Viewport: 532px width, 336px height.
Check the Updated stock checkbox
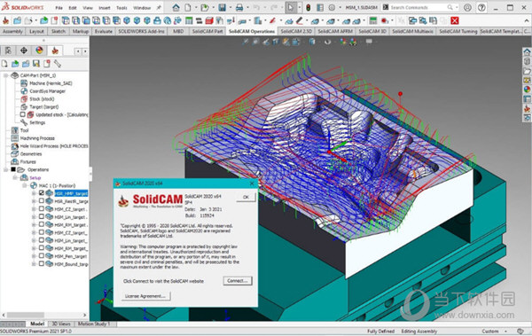[x=22, y=114]
